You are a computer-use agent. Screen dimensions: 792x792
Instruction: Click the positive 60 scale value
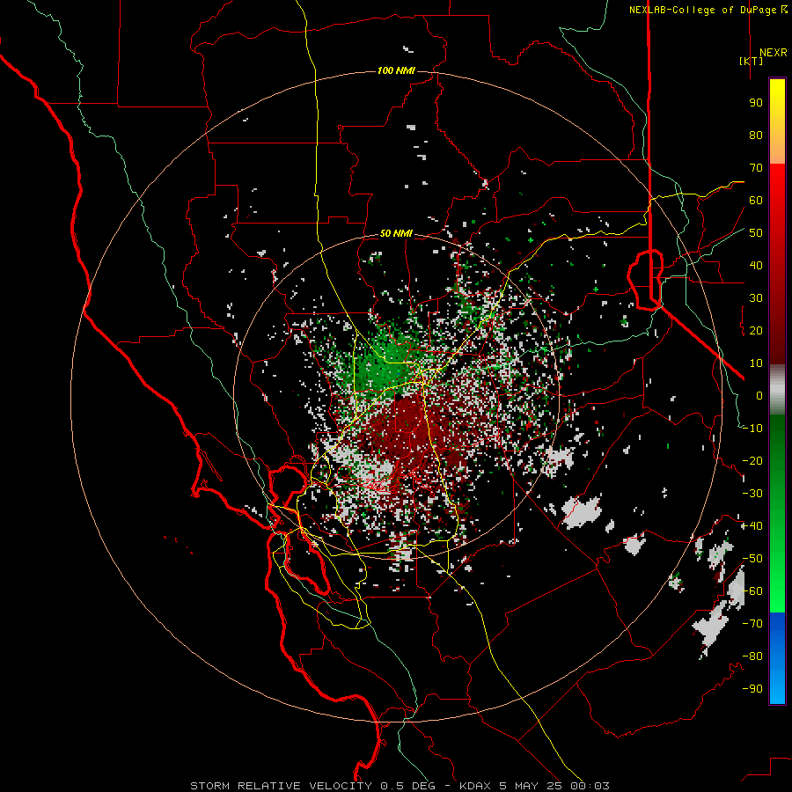click(x=756, y=201)
